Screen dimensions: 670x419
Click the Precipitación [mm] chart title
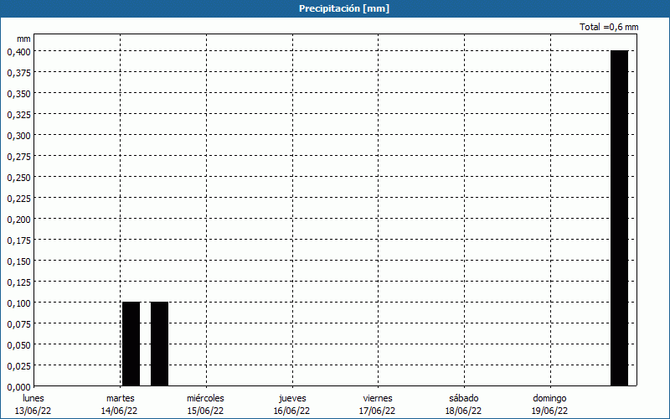pyautogui.click(x=344, y=8)
